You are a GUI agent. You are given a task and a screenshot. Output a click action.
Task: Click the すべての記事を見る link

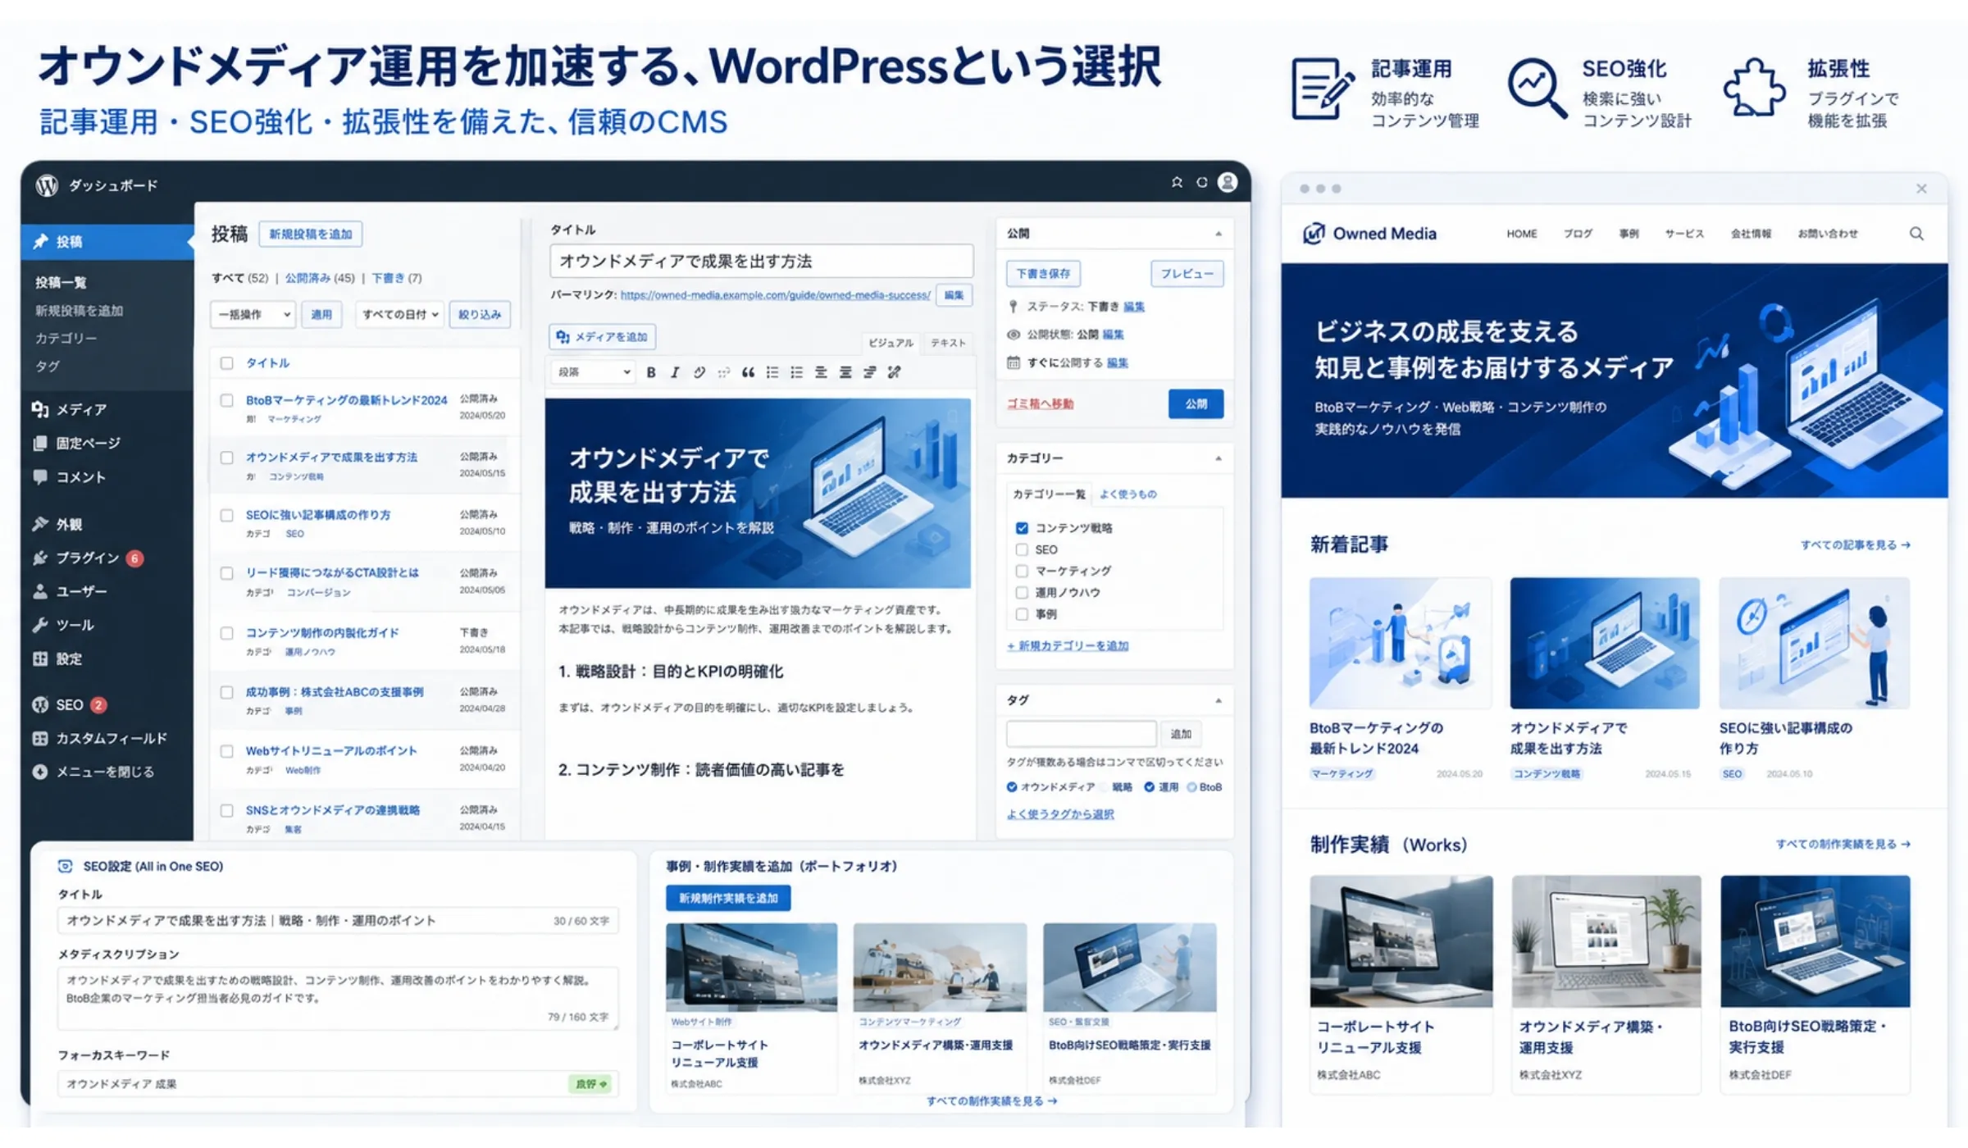1856,544
